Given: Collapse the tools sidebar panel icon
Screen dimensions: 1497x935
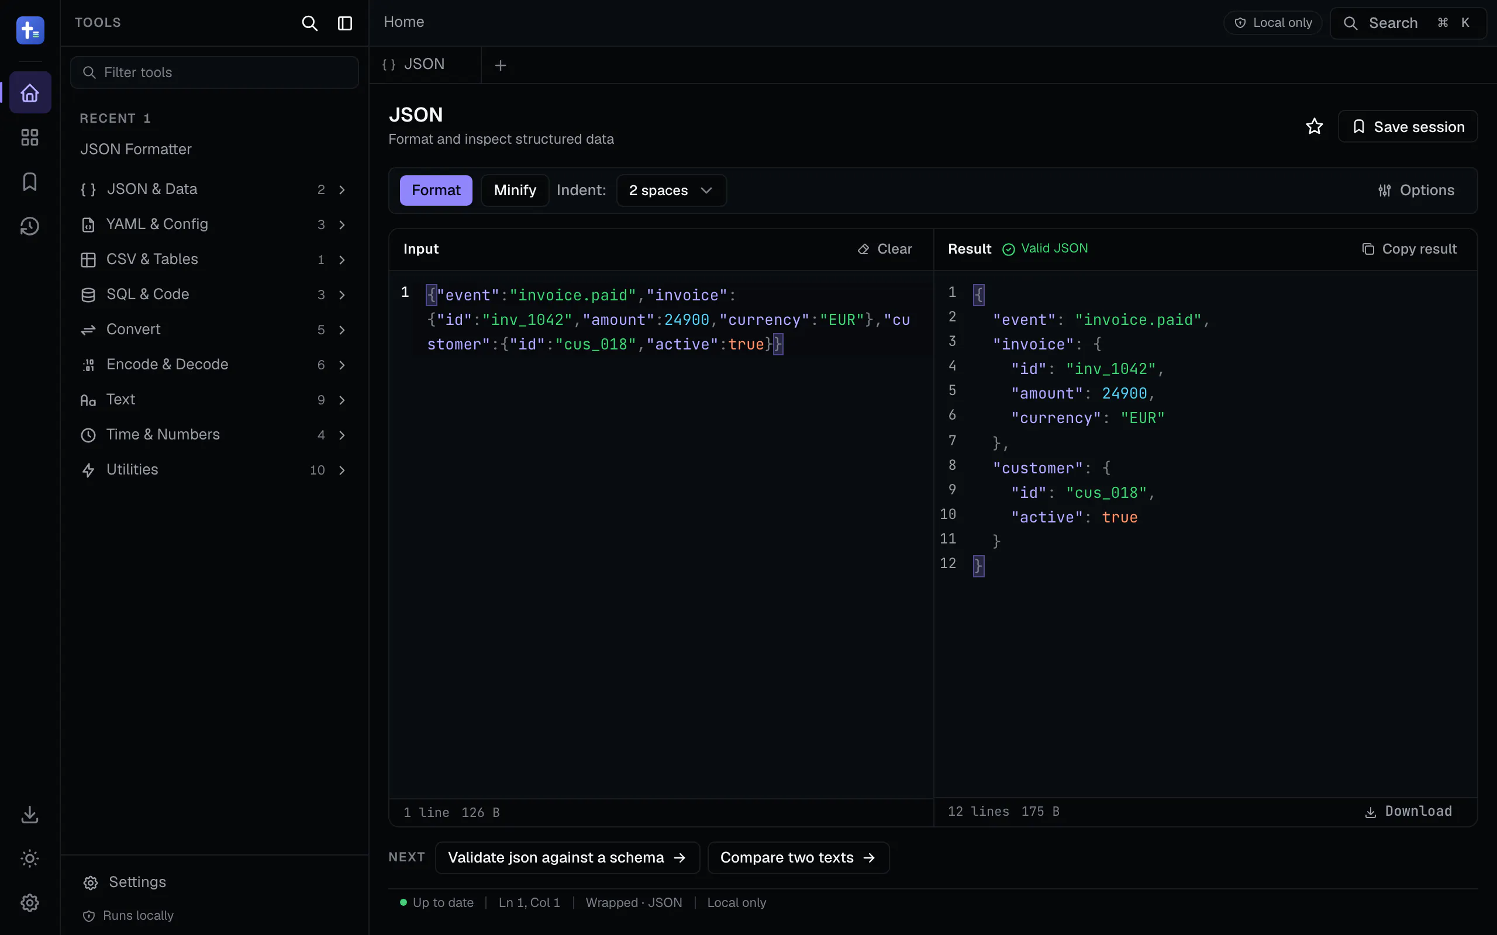Looking at the screenshot, I should click(344, 23).
